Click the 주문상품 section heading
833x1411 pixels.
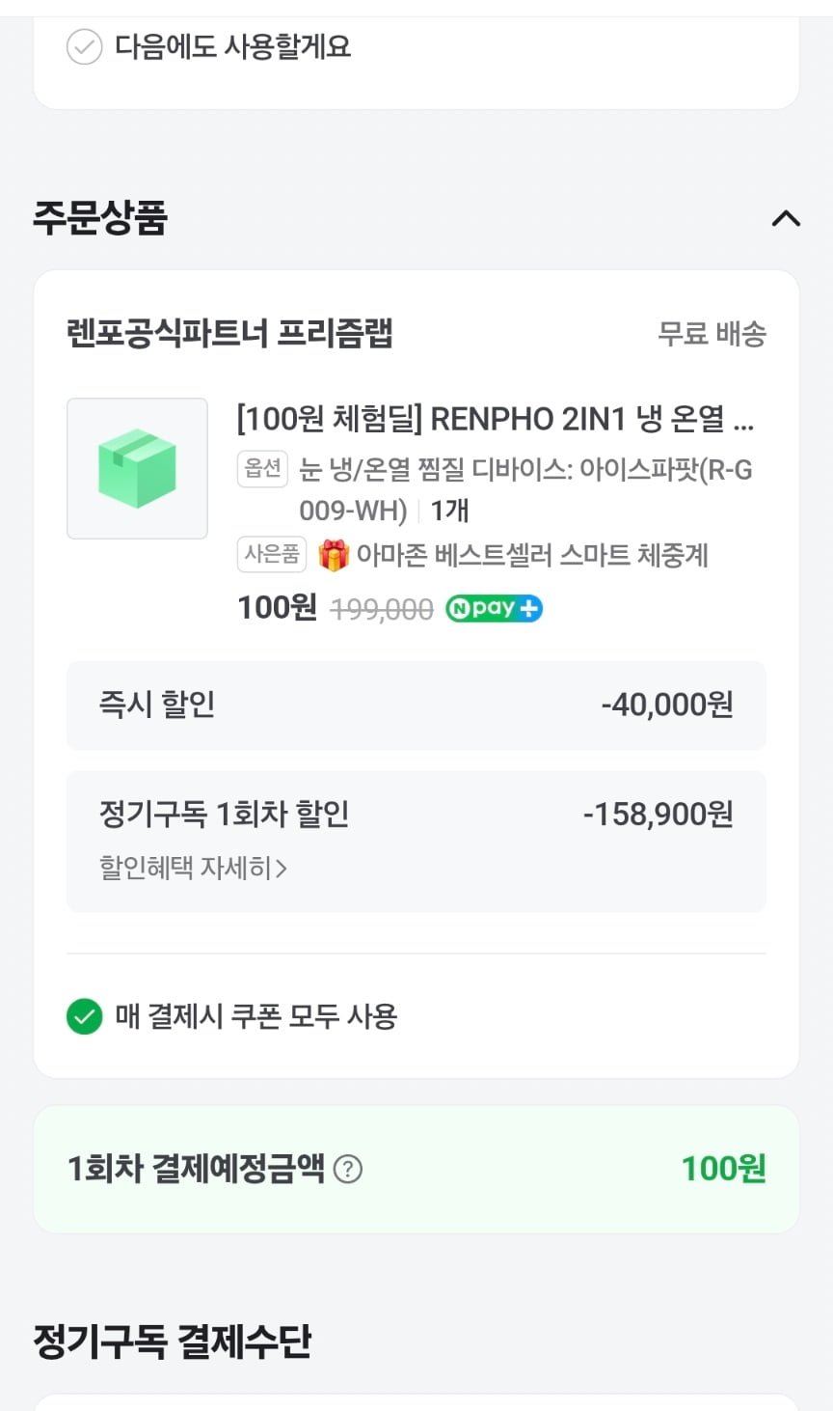tap(100, 217)
